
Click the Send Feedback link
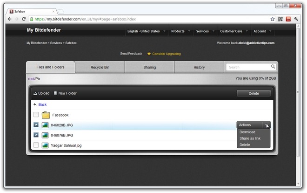tap(131, 54)
